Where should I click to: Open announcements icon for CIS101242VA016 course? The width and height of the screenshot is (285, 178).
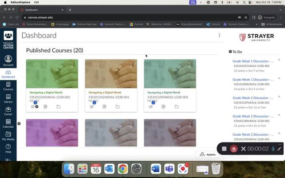click(92, 107)
